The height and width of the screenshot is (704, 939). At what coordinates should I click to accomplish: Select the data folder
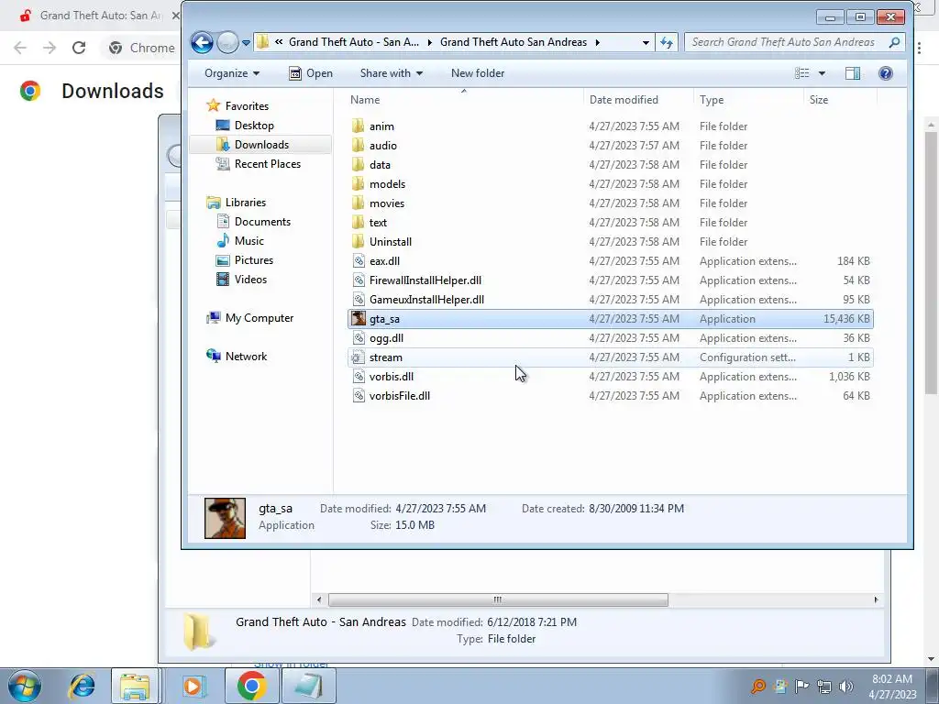380,165
